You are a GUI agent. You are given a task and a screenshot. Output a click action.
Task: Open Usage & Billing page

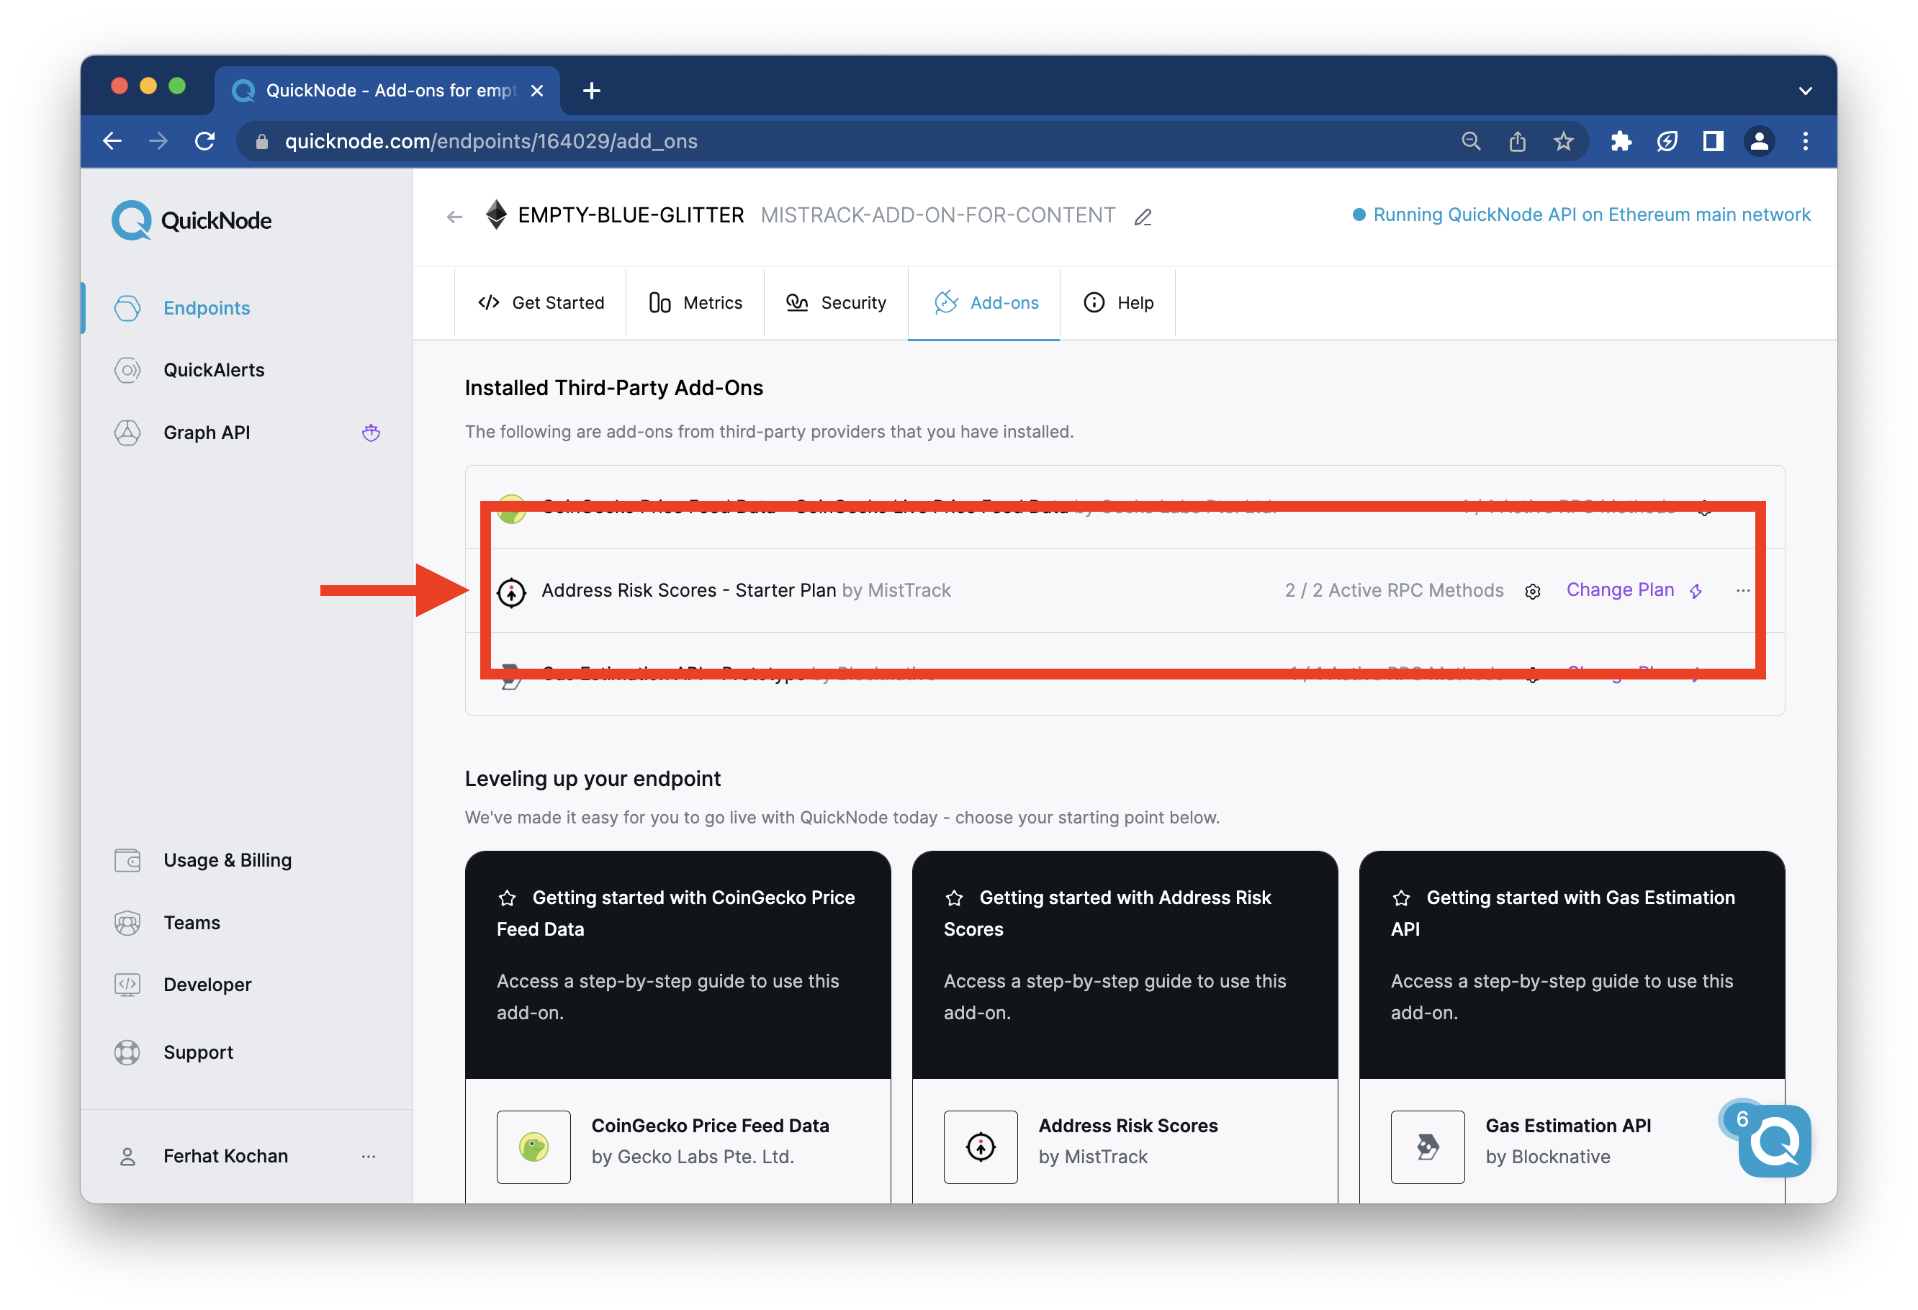(227, 859)
